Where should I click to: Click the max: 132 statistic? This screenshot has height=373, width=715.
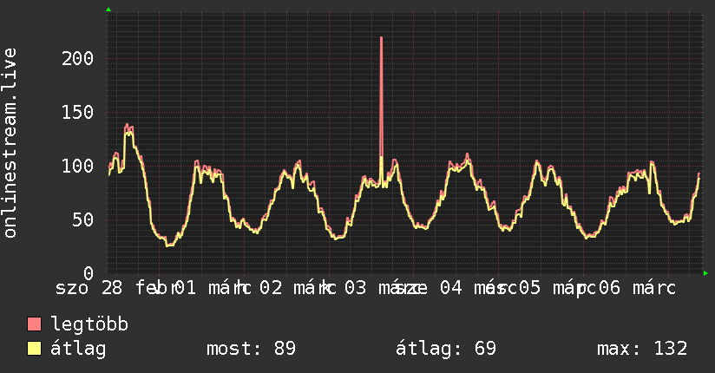(642, 349)
